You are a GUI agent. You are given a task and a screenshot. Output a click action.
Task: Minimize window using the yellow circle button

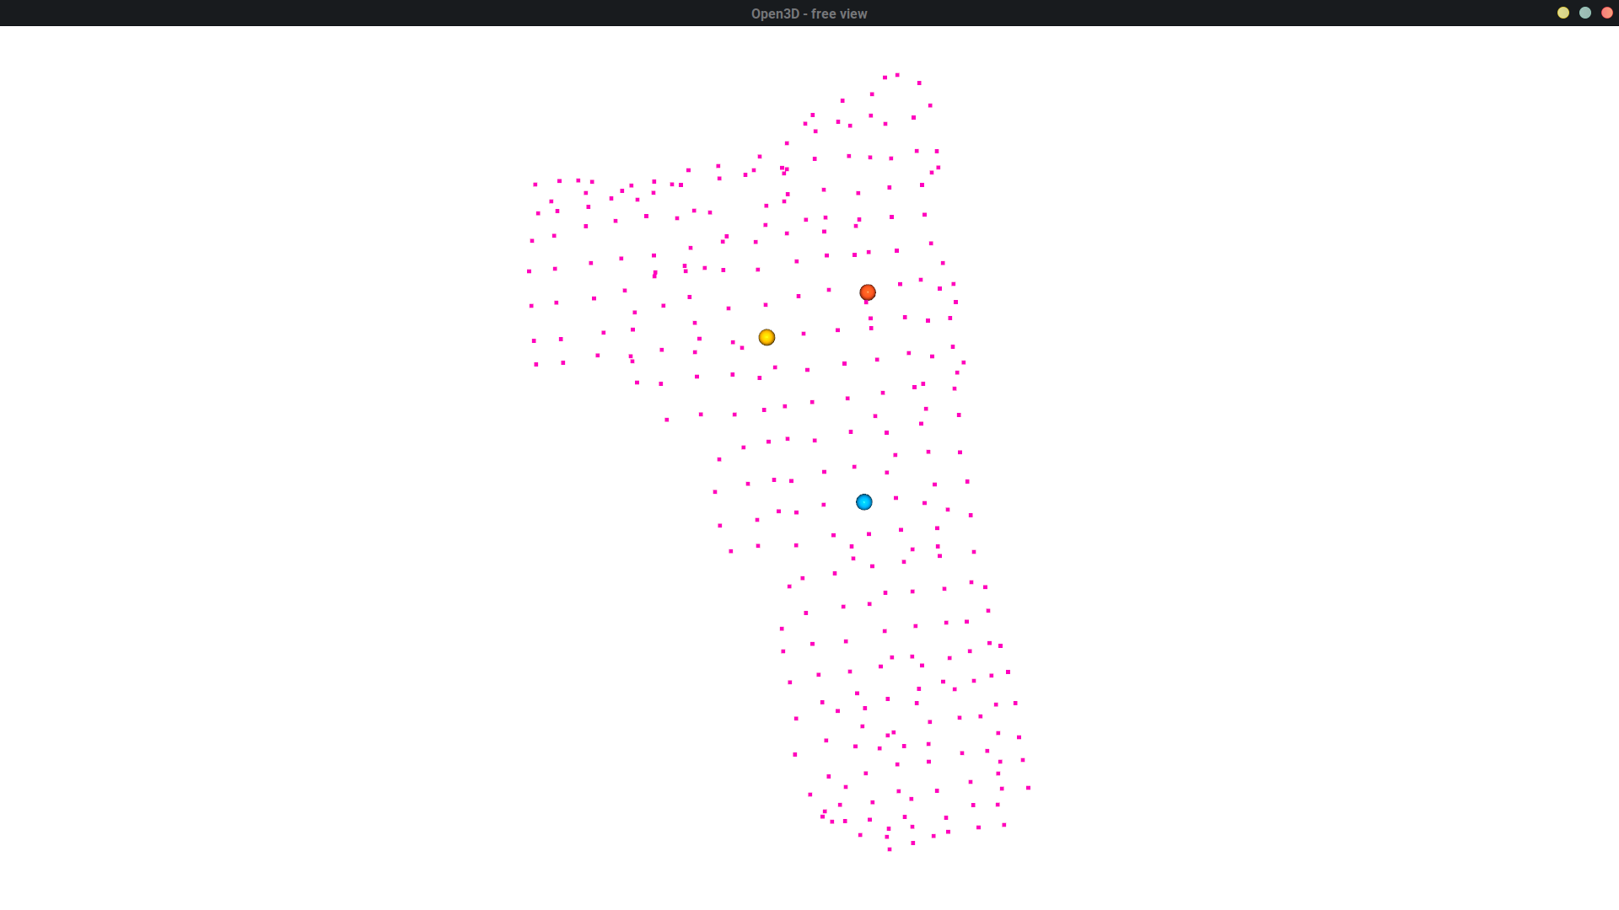click(x=1563, y=13)
